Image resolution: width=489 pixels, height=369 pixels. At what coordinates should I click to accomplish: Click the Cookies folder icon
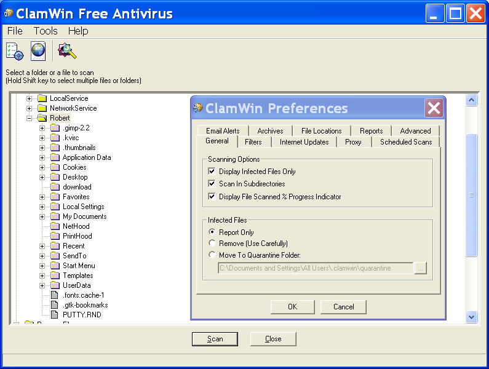(55, 167)
